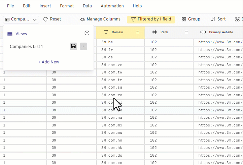Click the Domain column header
Screen dimensions: 243x165
click(120, 32)
